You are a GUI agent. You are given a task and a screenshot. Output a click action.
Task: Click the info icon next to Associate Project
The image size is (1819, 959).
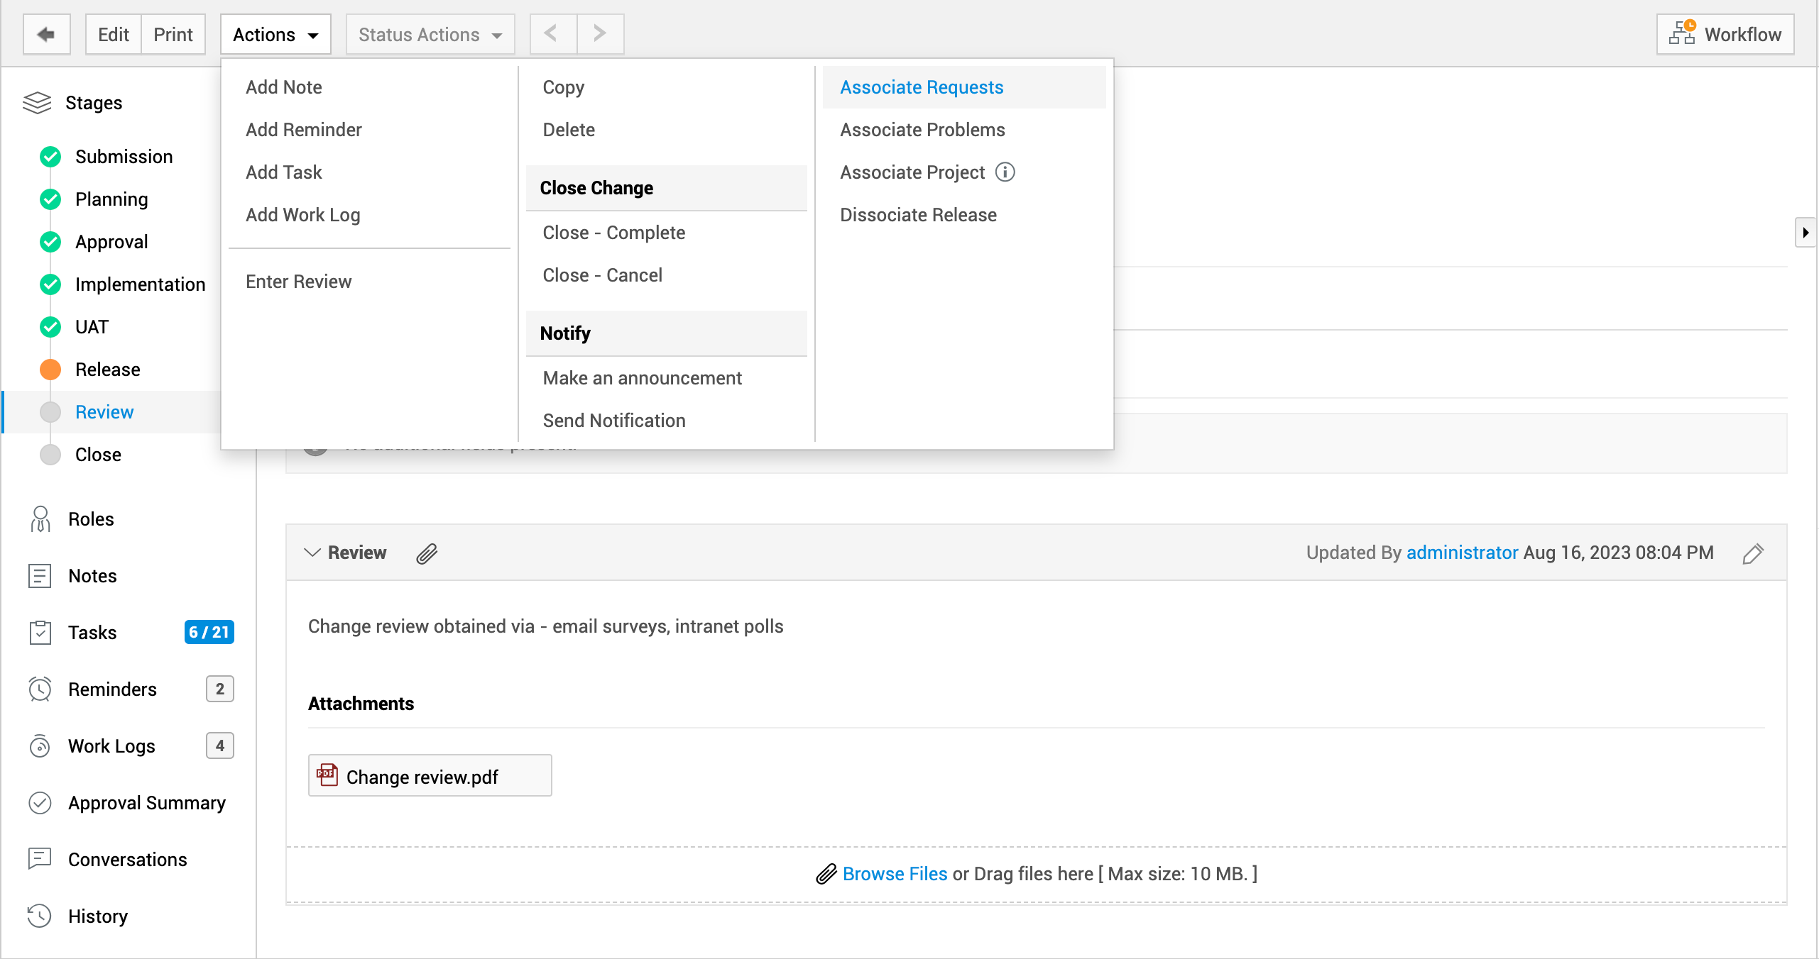[x=1005, y=172]
